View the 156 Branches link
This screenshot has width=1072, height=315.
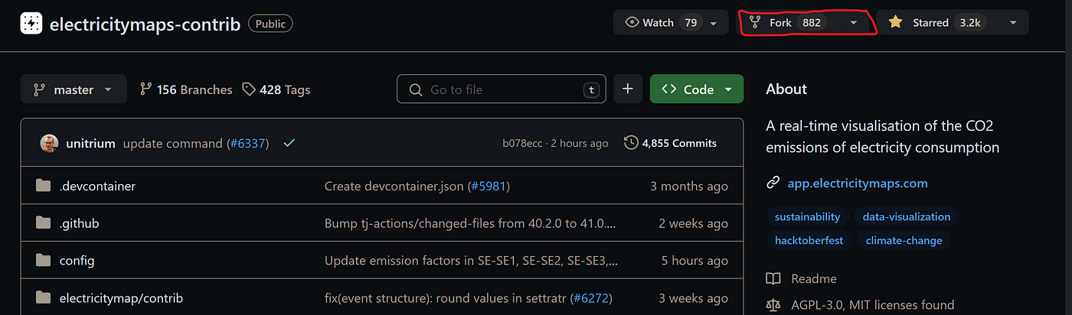(186, 89)
